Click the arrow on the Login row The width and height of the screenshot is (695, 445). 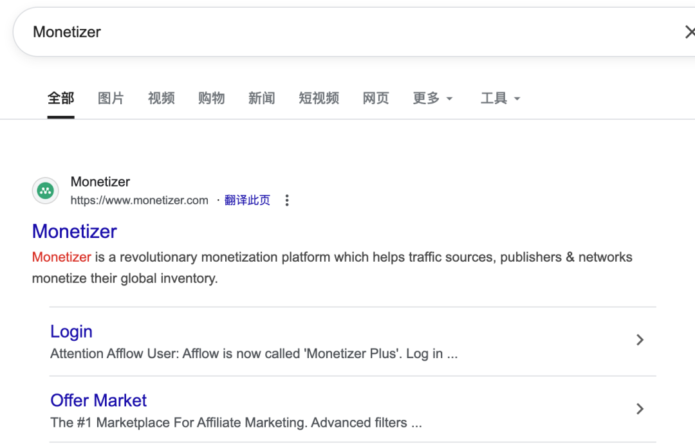point(640,340)
